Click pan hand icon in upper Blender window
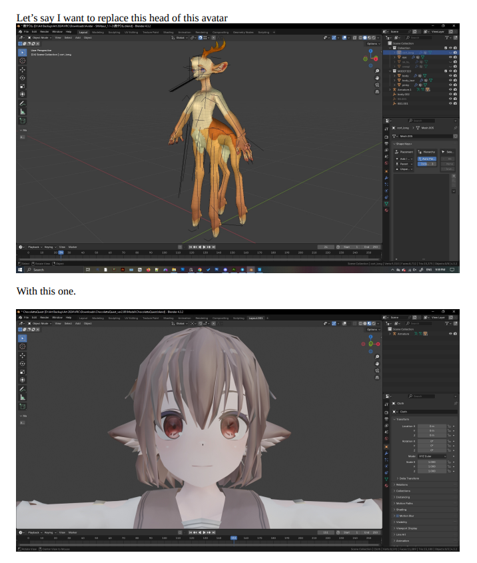This screenshot has height=563, width=477. 377,78
